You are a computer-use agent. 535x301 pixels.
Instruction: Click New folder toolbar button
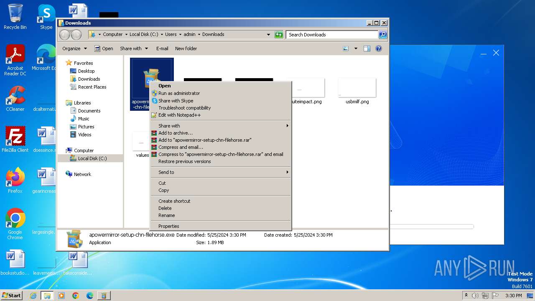186,48
